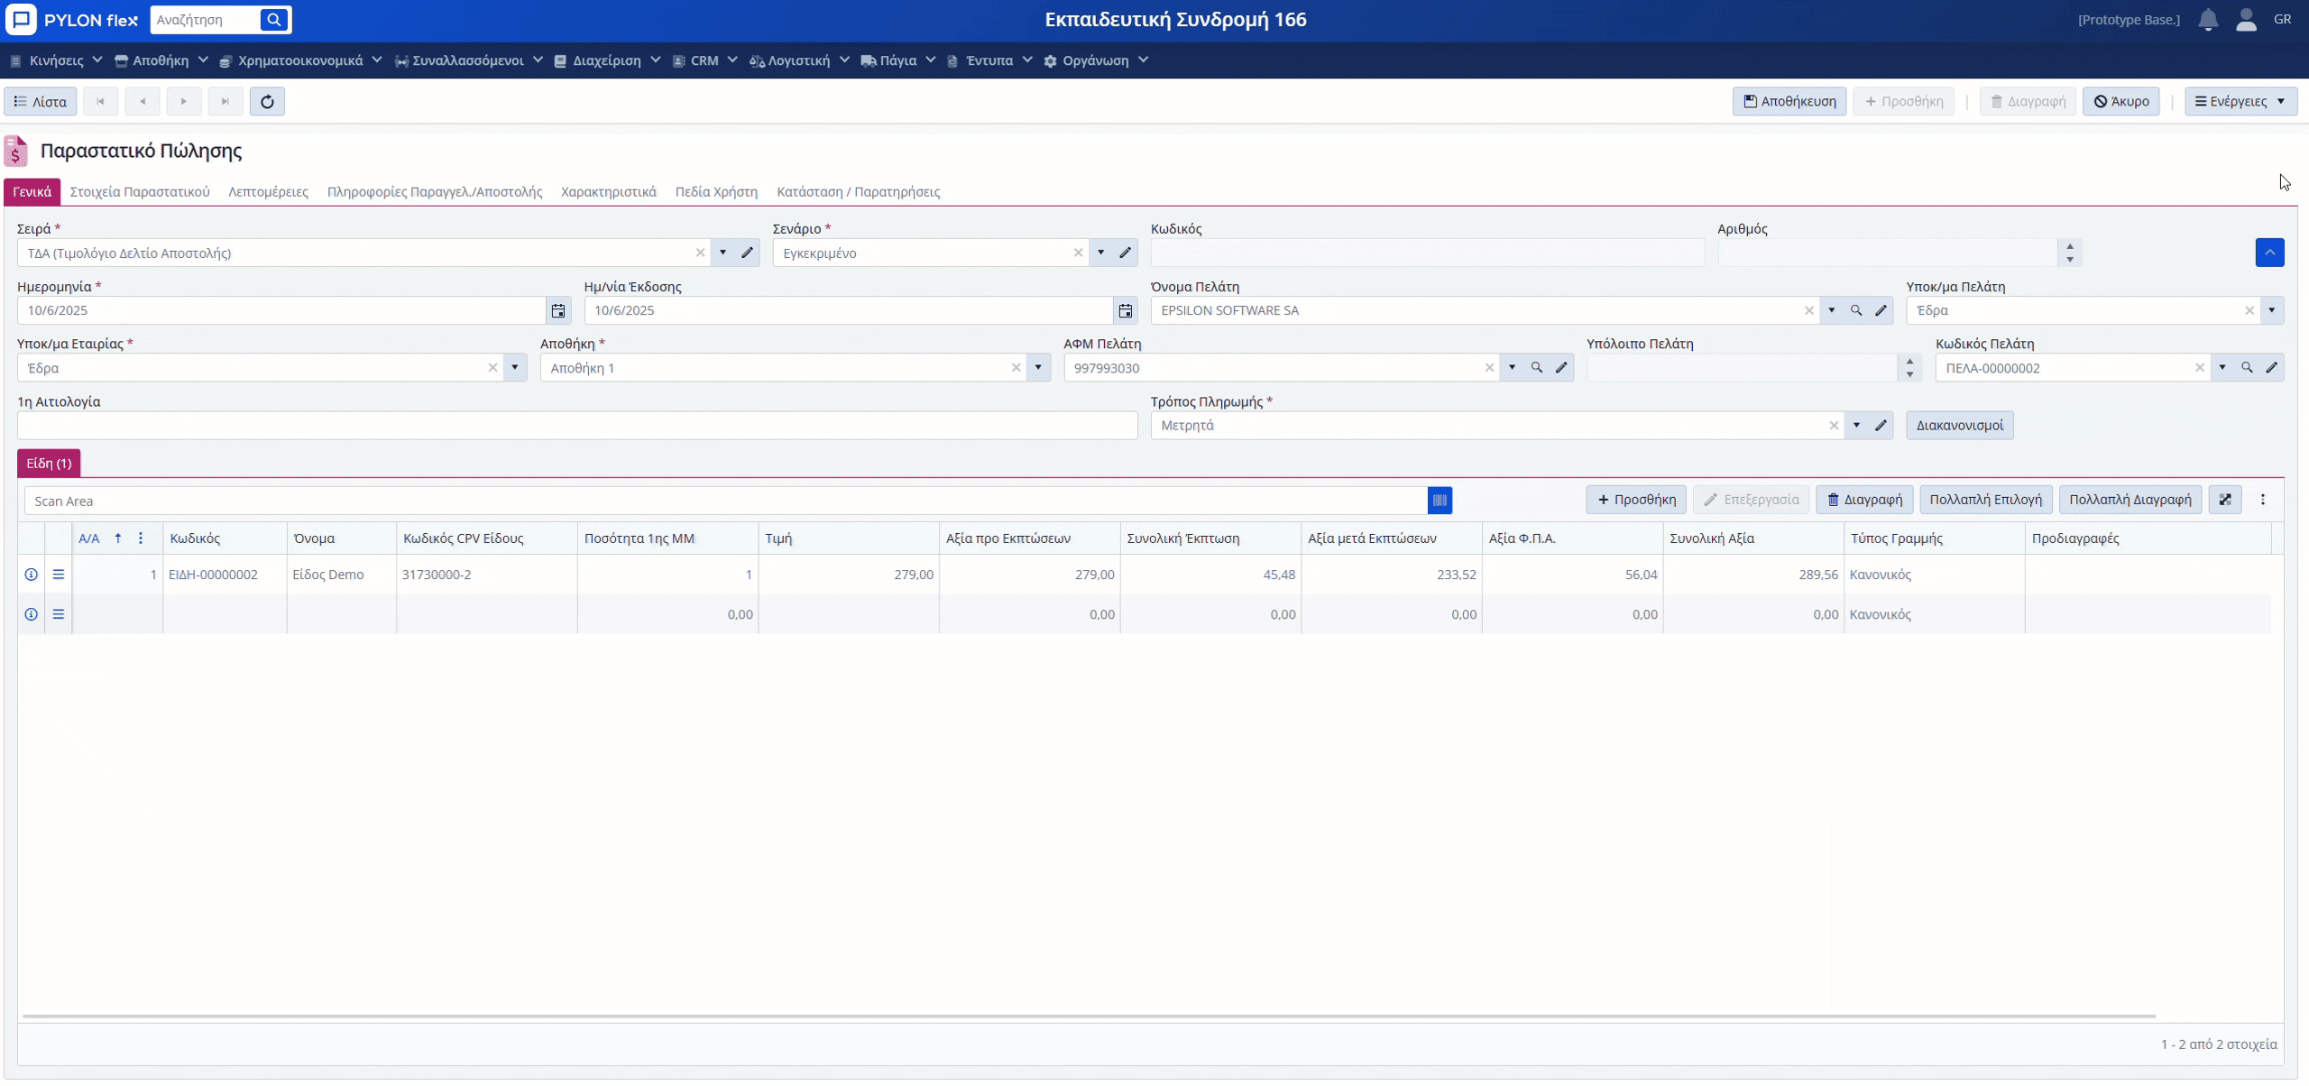
Task: Go to last record navigation button
Action: 225,101
